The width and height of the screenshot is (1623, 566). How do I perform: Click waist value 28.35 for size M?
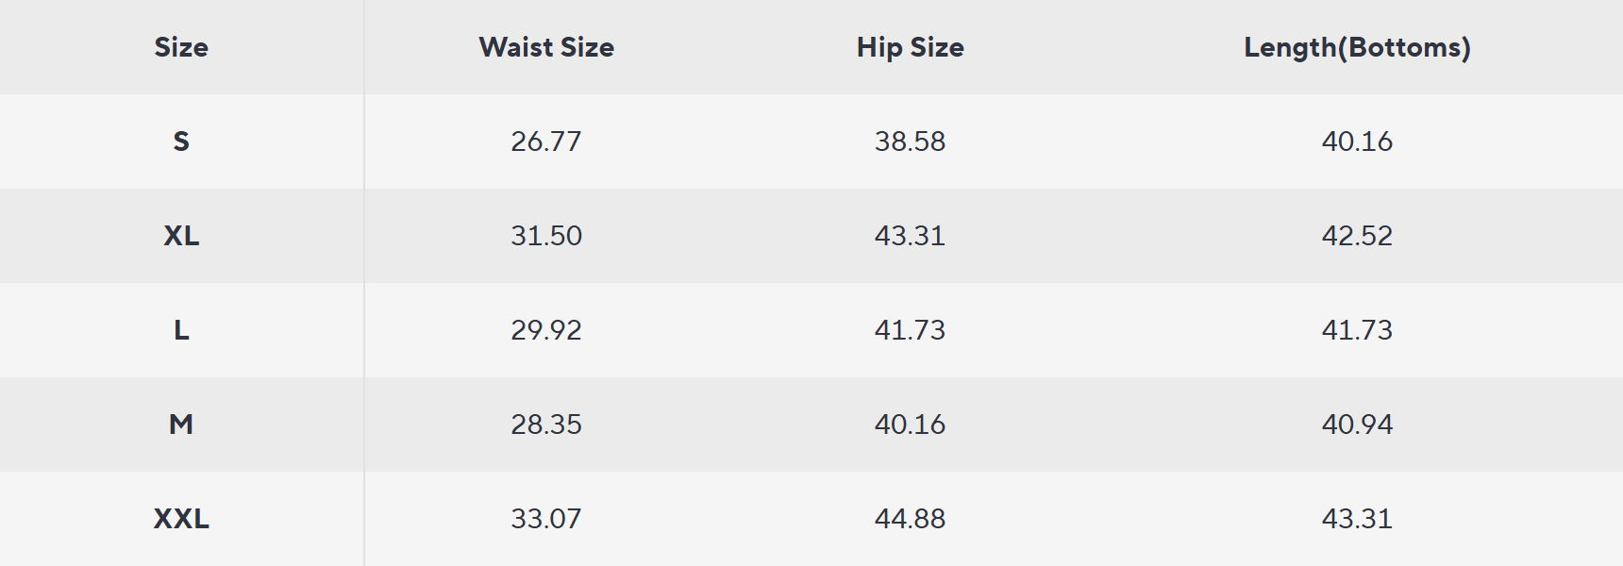pos(546,424)
